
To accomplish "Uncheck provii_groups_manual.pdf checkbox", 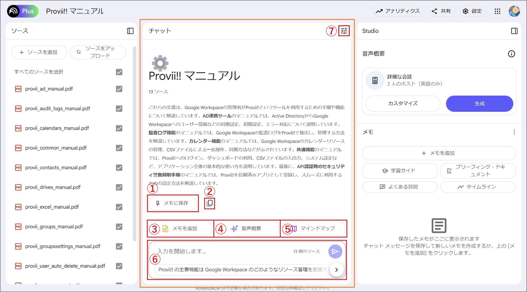I will [119, 227].
